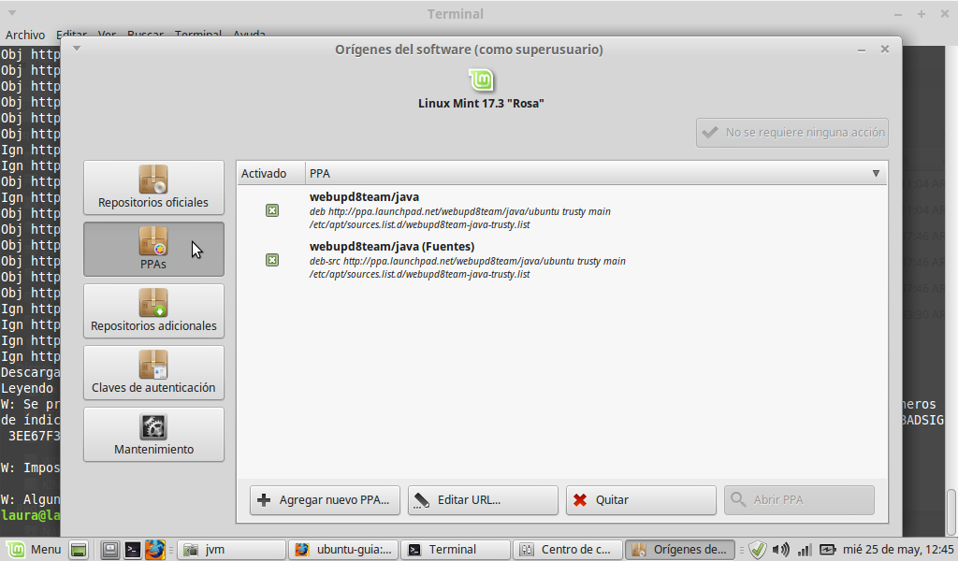Open the Archivo menu in Terminal
Image resolution: width=958 pixels, height=561 pixels.
click(25, 35)
